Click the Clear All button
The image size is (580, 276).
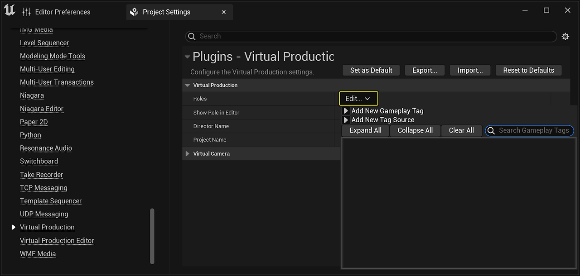point(461,130)
